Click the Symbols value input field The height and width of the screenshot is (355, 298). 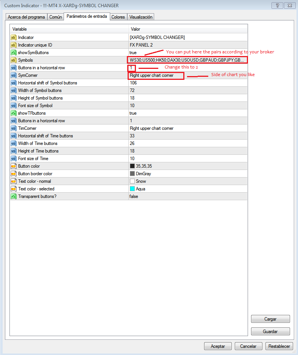pyautogui.click(x=188, y=60)
